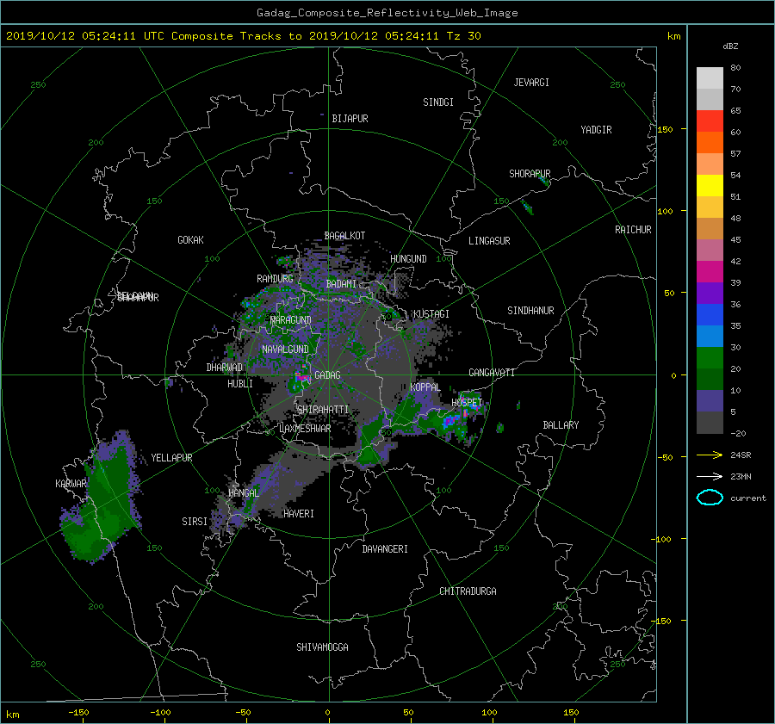The width and height of the screenshot is (775, 724).
Task: Click the DAVANGERI city label
Action: tap(385, 549)
